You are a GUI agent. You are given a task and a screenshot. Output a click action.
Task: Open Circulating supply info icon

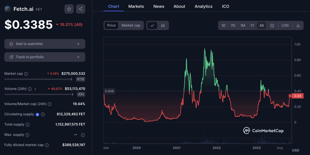coord(43,114)
